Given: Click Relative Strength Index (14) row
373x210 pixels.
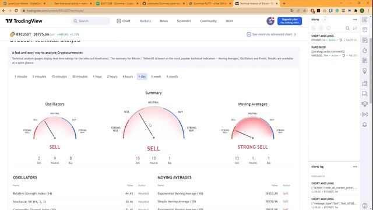Looking at the screenshot, I should [x=81, y=194].
